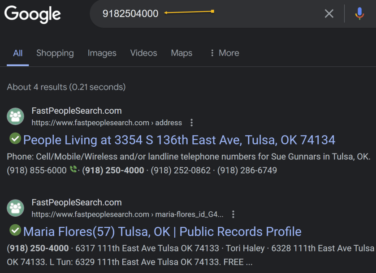
Task: Select the All results tab
Action: tap(18, 53)
